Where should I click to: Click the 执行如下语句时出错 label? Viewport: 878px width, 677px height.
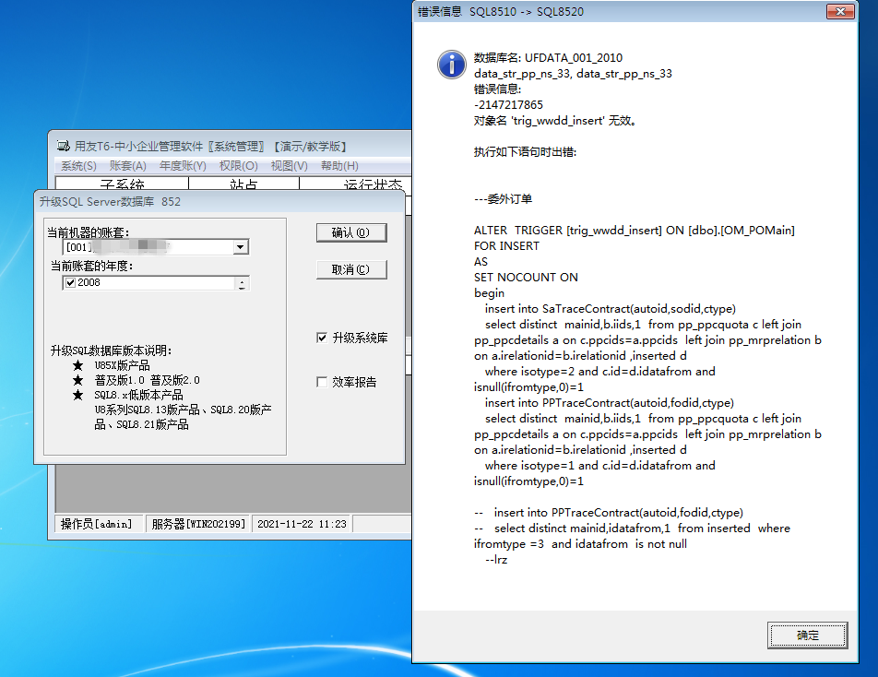click(525, 152)
